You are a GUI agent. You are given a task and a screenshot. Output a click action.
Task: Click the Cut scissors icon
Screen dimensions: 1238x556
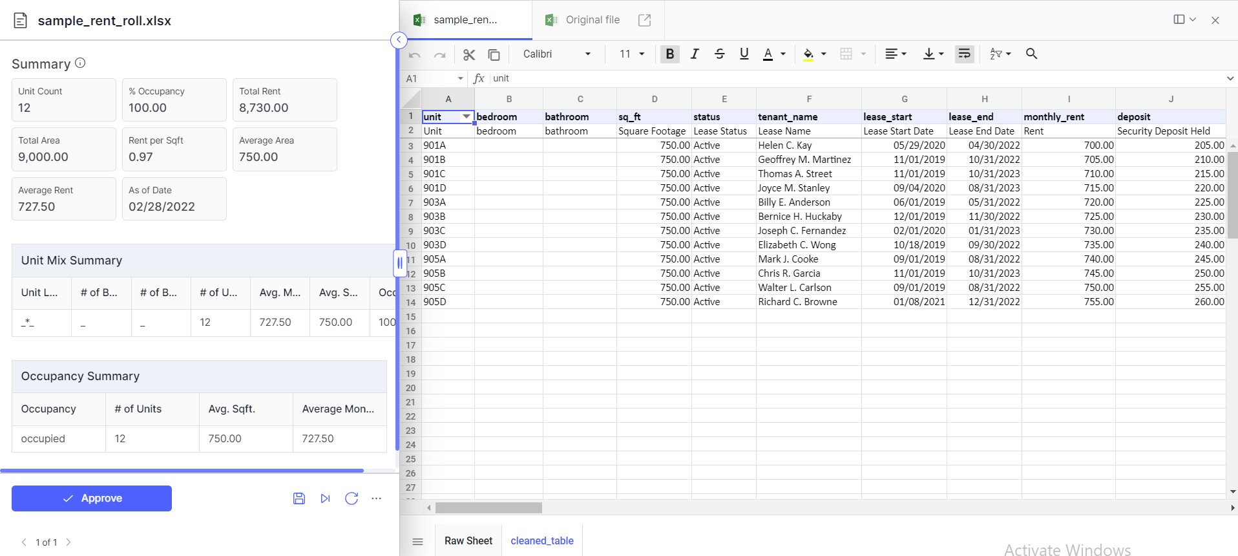tap(469, 54)
